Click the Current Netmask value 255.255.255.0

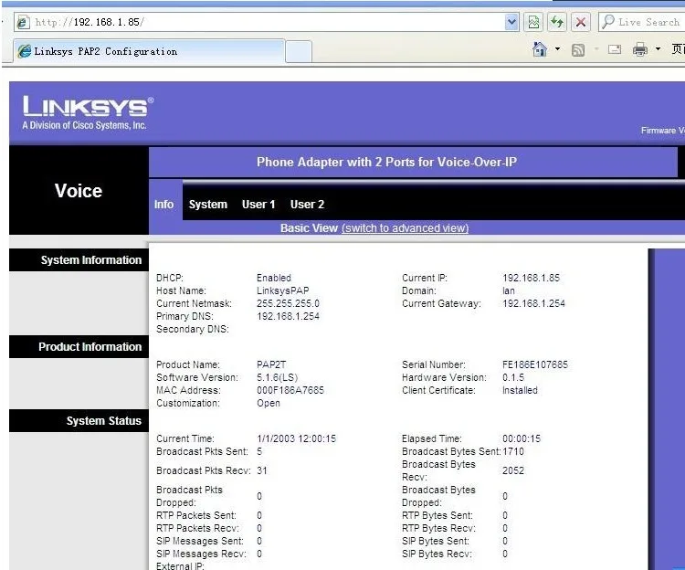(288, 303)
